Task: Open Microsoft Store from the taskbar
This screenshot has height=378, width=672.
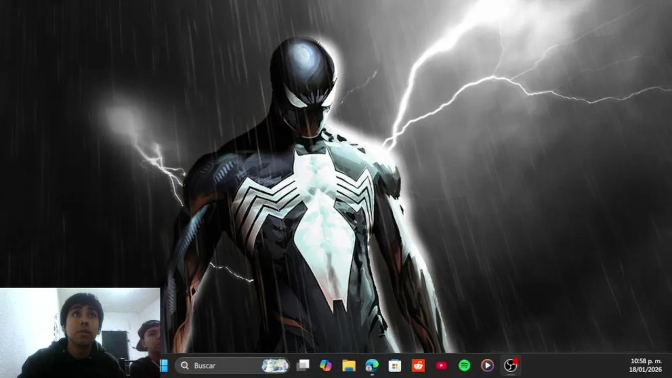Action: [x=395, y=365]
